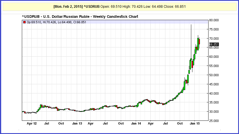Click the 'Jan 15' x-axis label
The height and width of the screenshot is (134, 239).
[195, 123]
